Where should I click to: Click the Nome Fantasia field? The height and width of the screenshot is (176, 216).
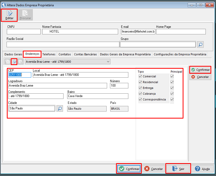point(80,31)
